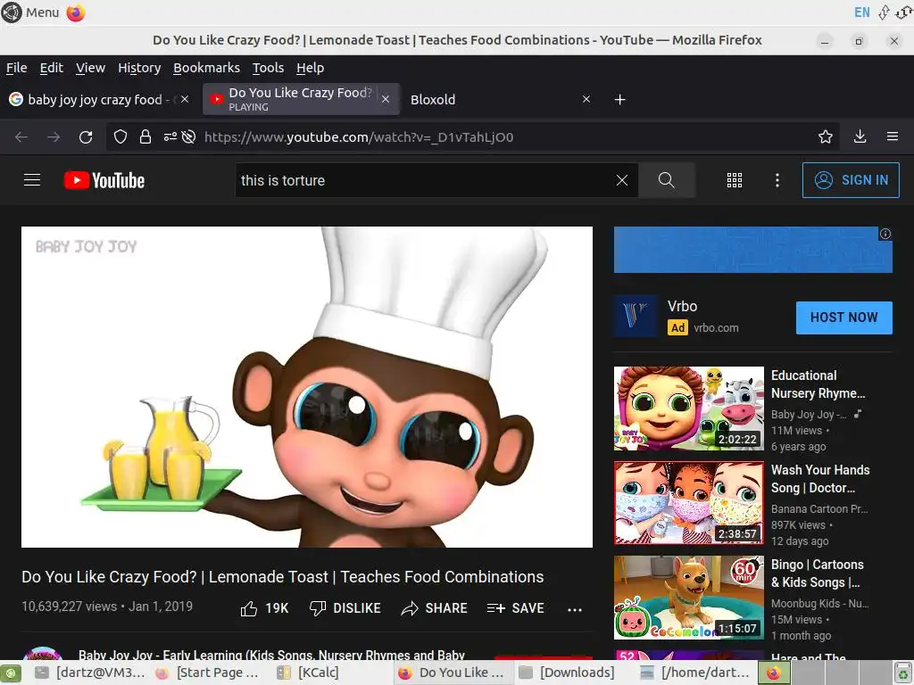Open the Vrbo advertiser logo
914x685 pixels.
[x=636, y=317]
